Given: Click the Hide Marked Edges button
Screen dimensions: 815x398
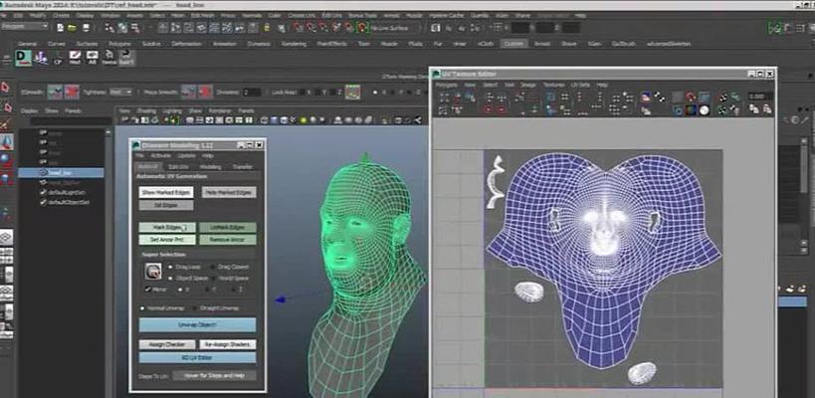Looking at the screenshot, I should pyautogui.click(x=229, y=192).
